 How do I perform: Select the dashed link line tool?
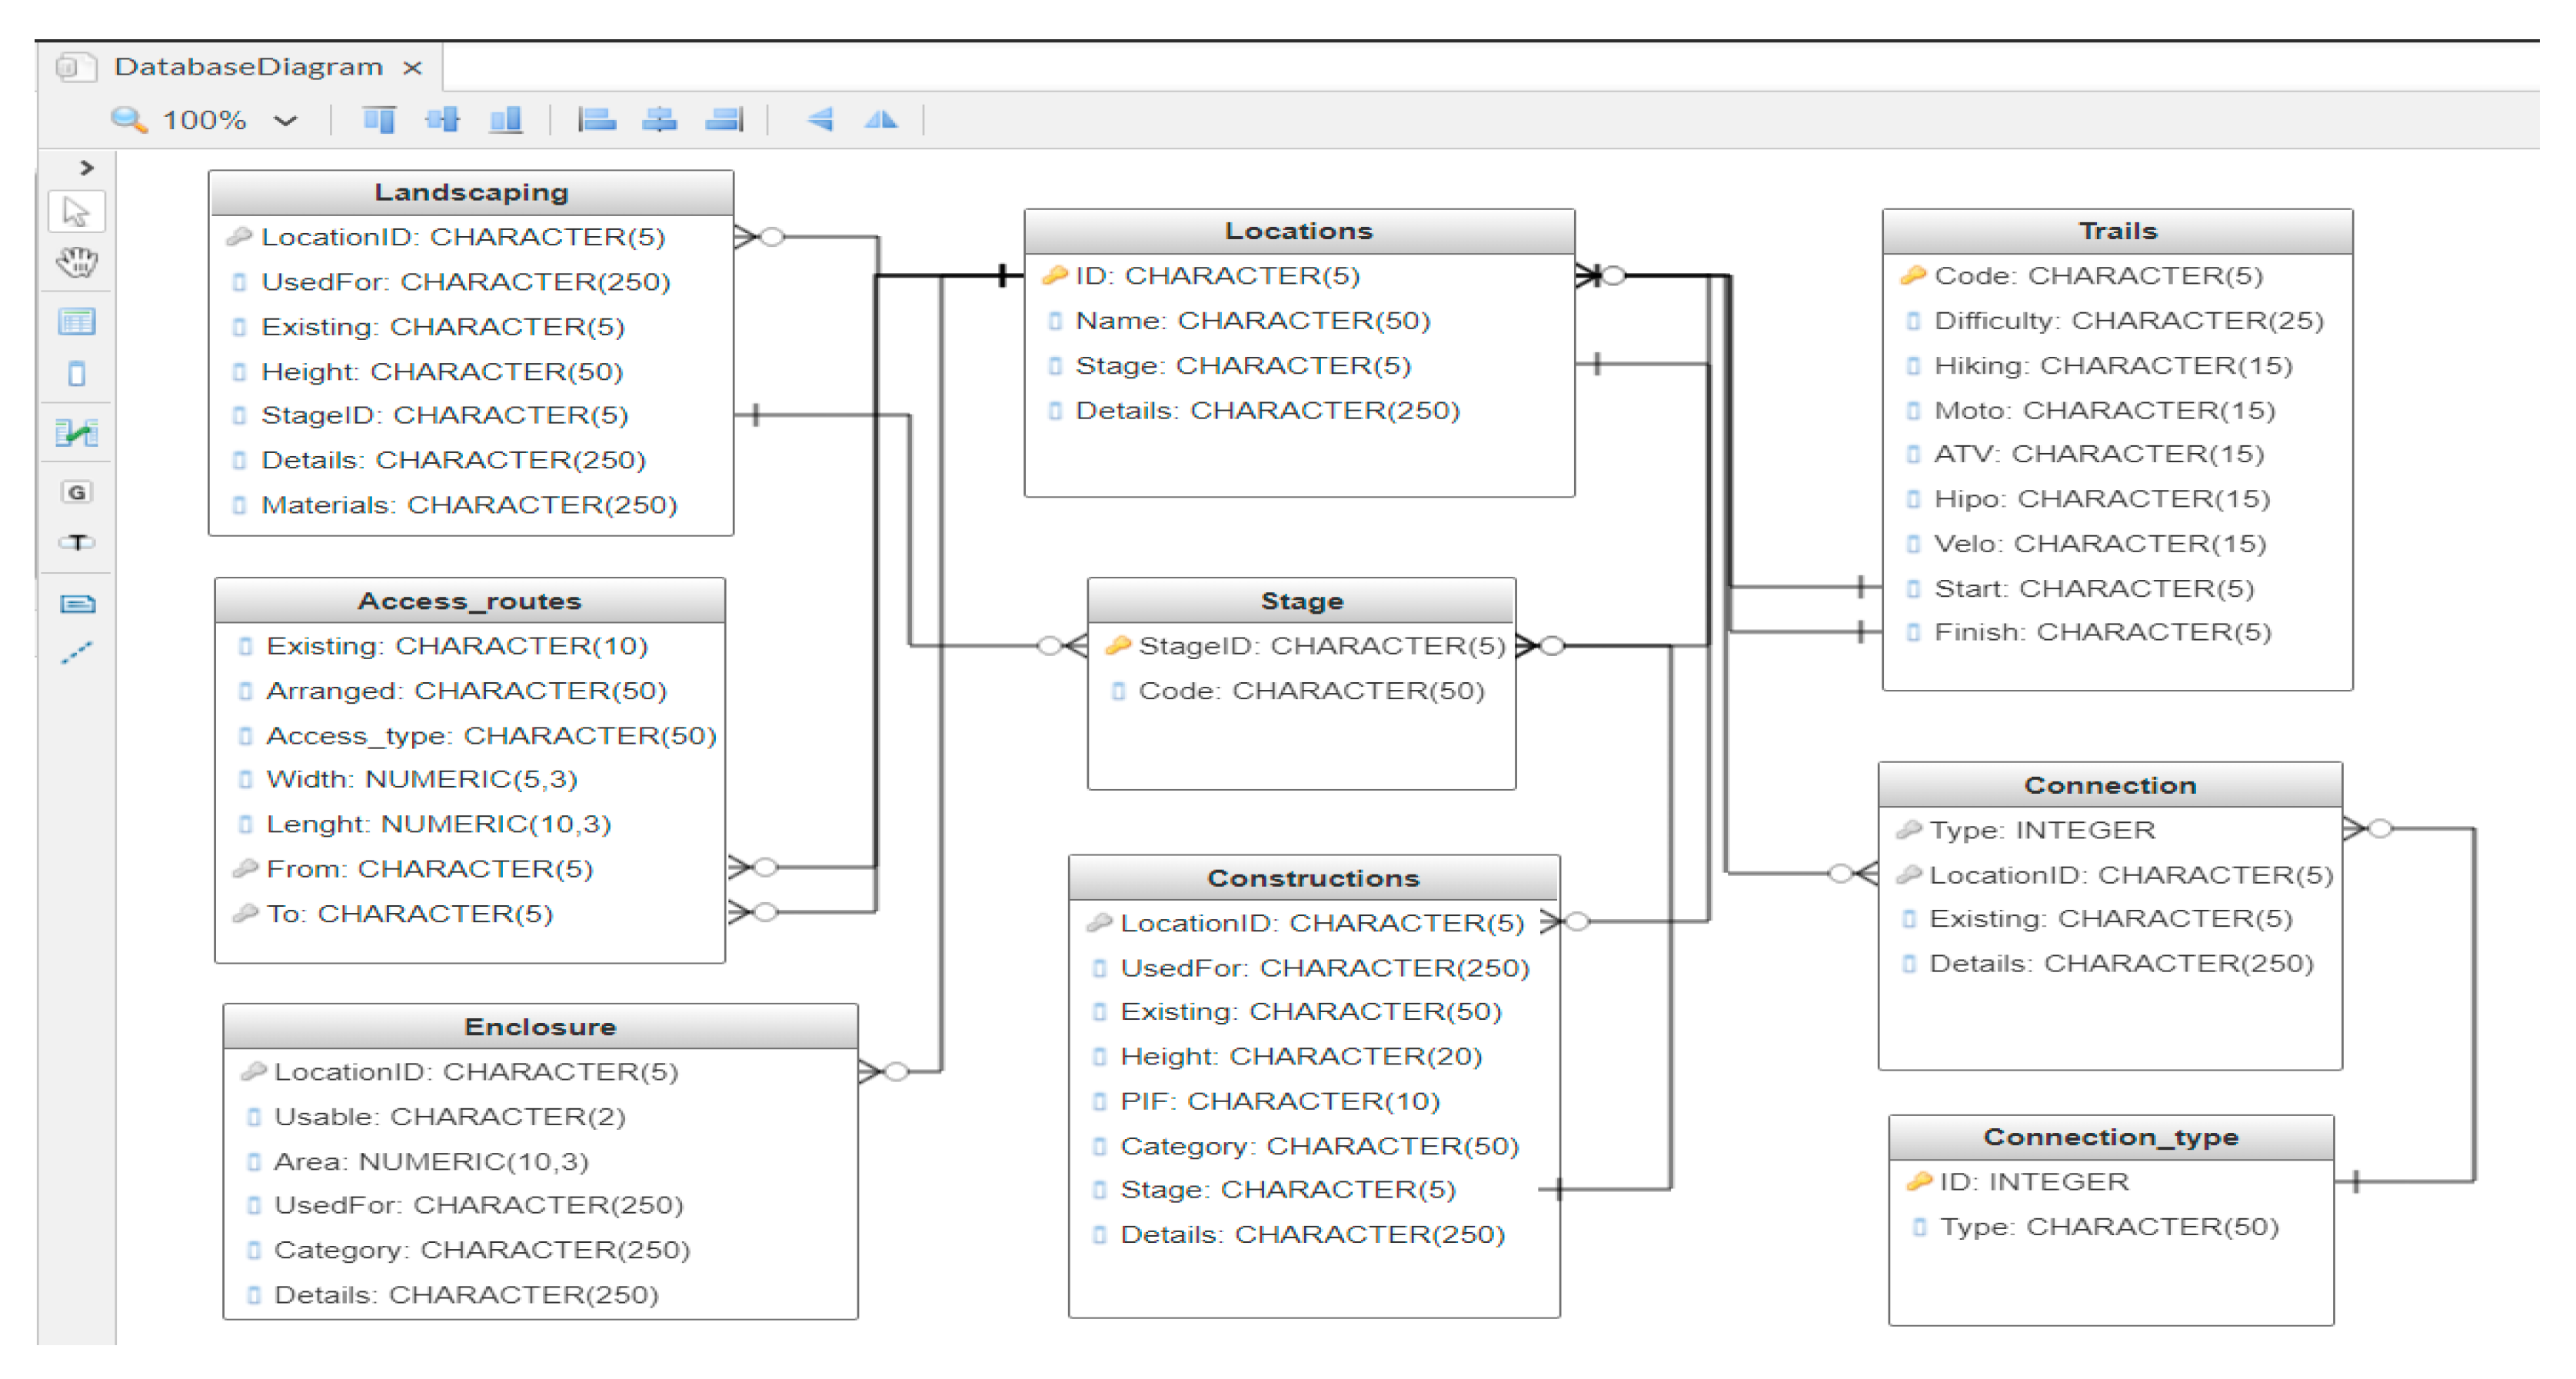76,653
